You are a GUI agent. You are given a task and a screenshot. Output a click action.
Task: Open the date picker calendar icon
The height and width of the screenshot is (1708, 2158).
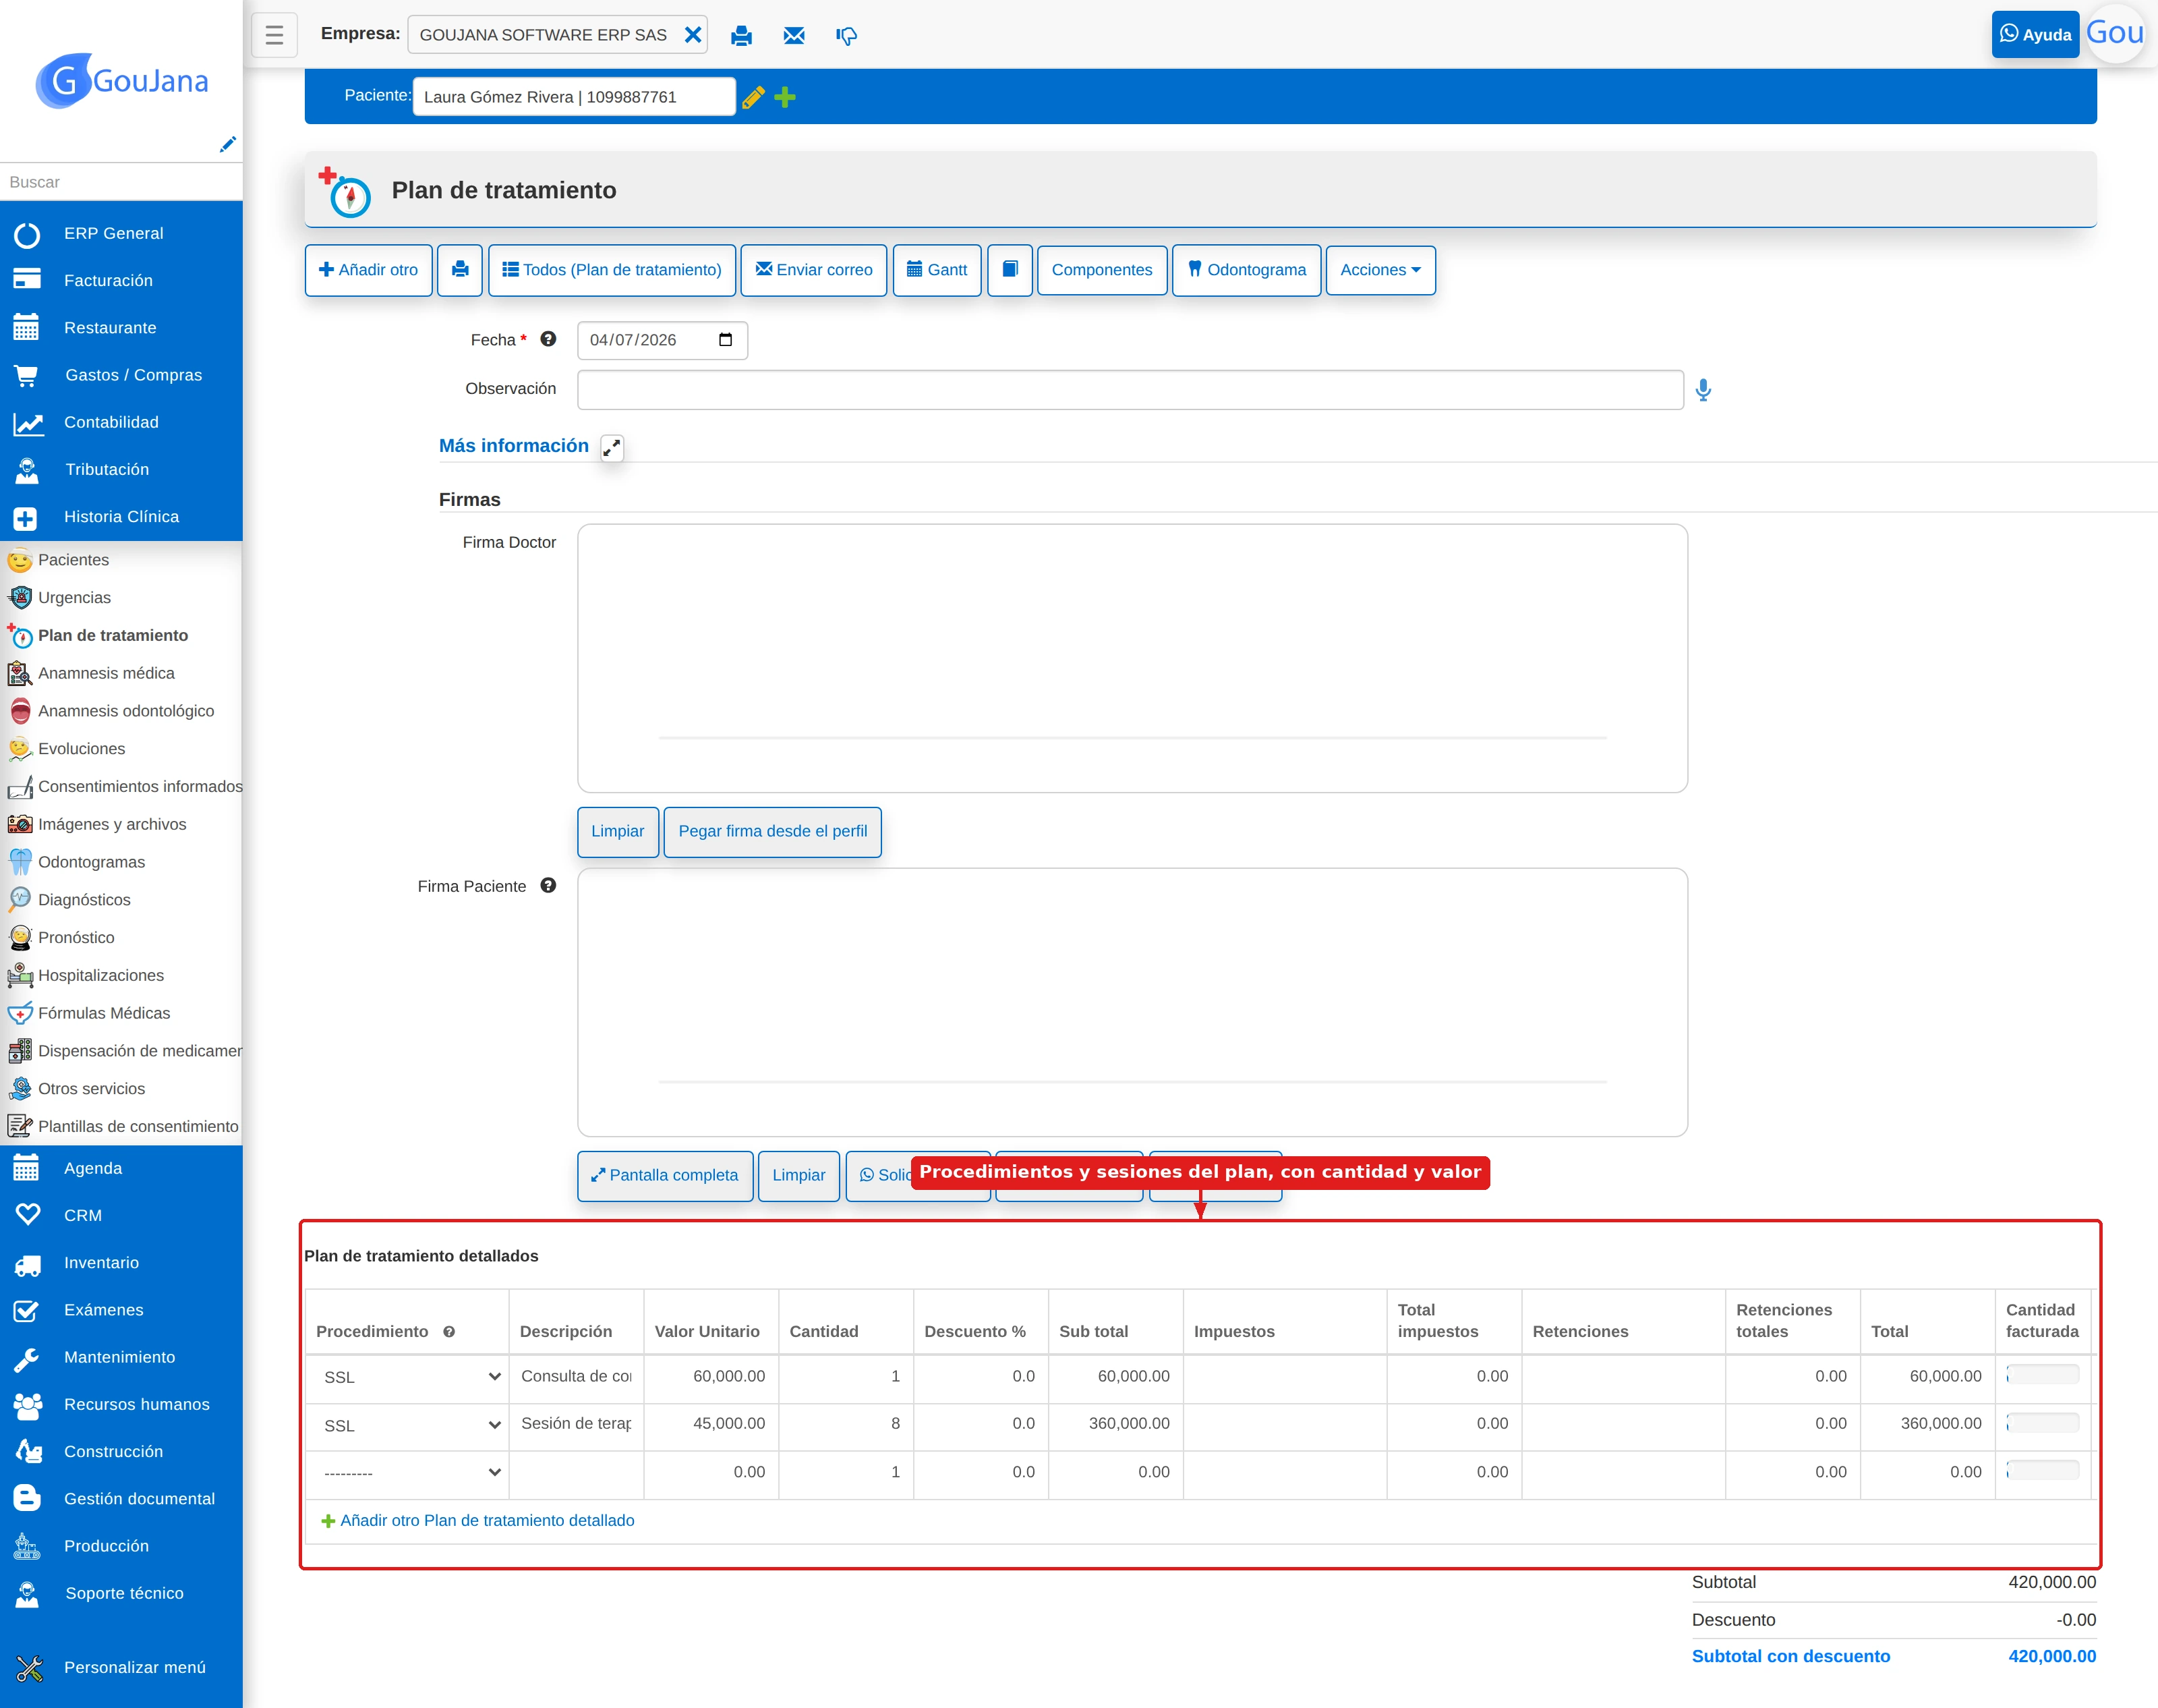tap(726, 340)
